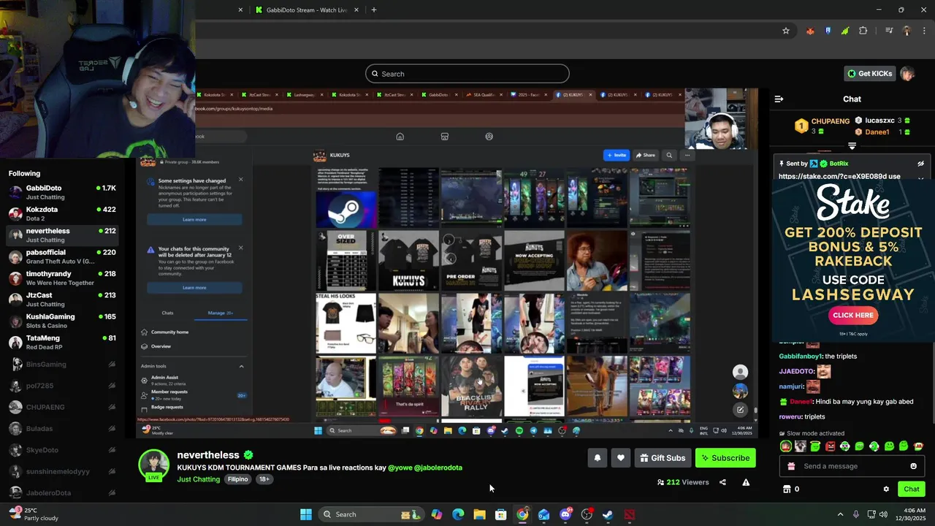
Task: Select the last quick emote
Action: click(919, 446)
